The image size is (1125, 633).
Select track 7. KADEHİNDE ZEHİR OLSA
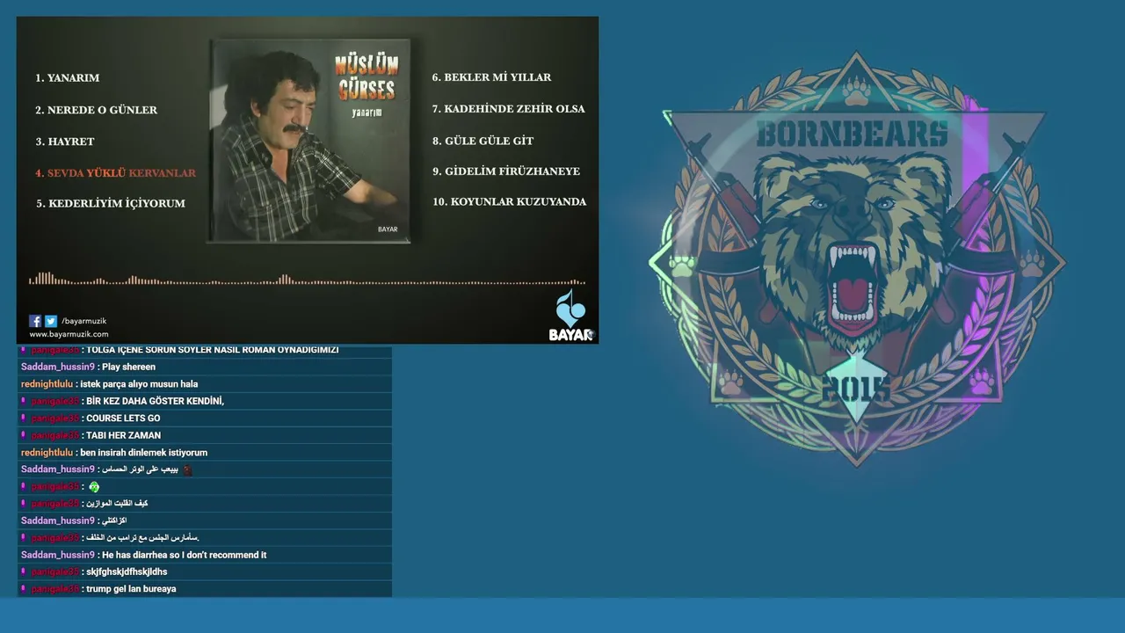(x=508, y=109)
